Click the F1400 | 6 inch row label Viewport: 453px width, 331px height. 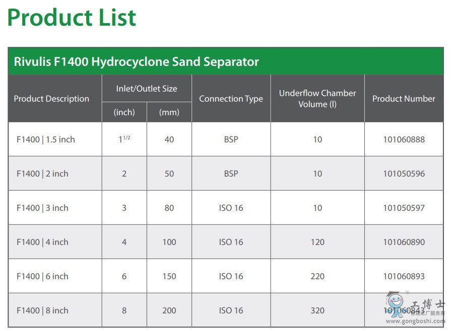pos(42,276)
